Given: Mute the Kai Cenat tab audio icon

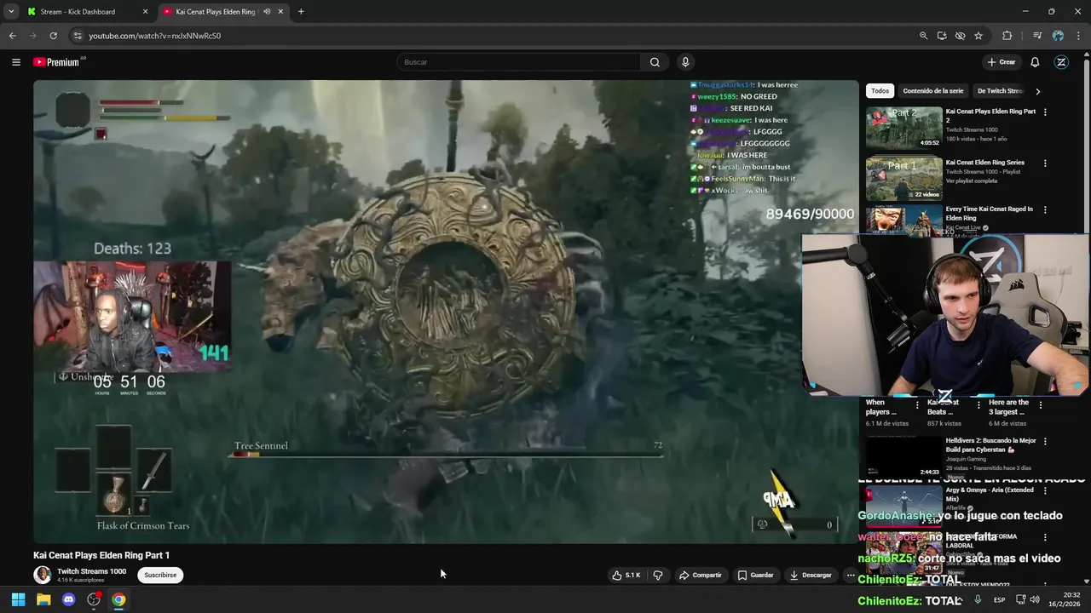Looking at the screenshot, I should [267, 12].
